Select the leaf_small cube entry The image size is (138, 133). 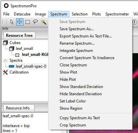point(24,49)
